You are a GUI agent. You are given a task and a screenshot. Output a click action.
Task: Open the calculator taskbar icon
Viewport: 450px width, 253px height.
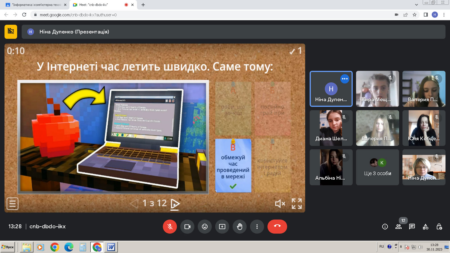[x=83, y=247]
